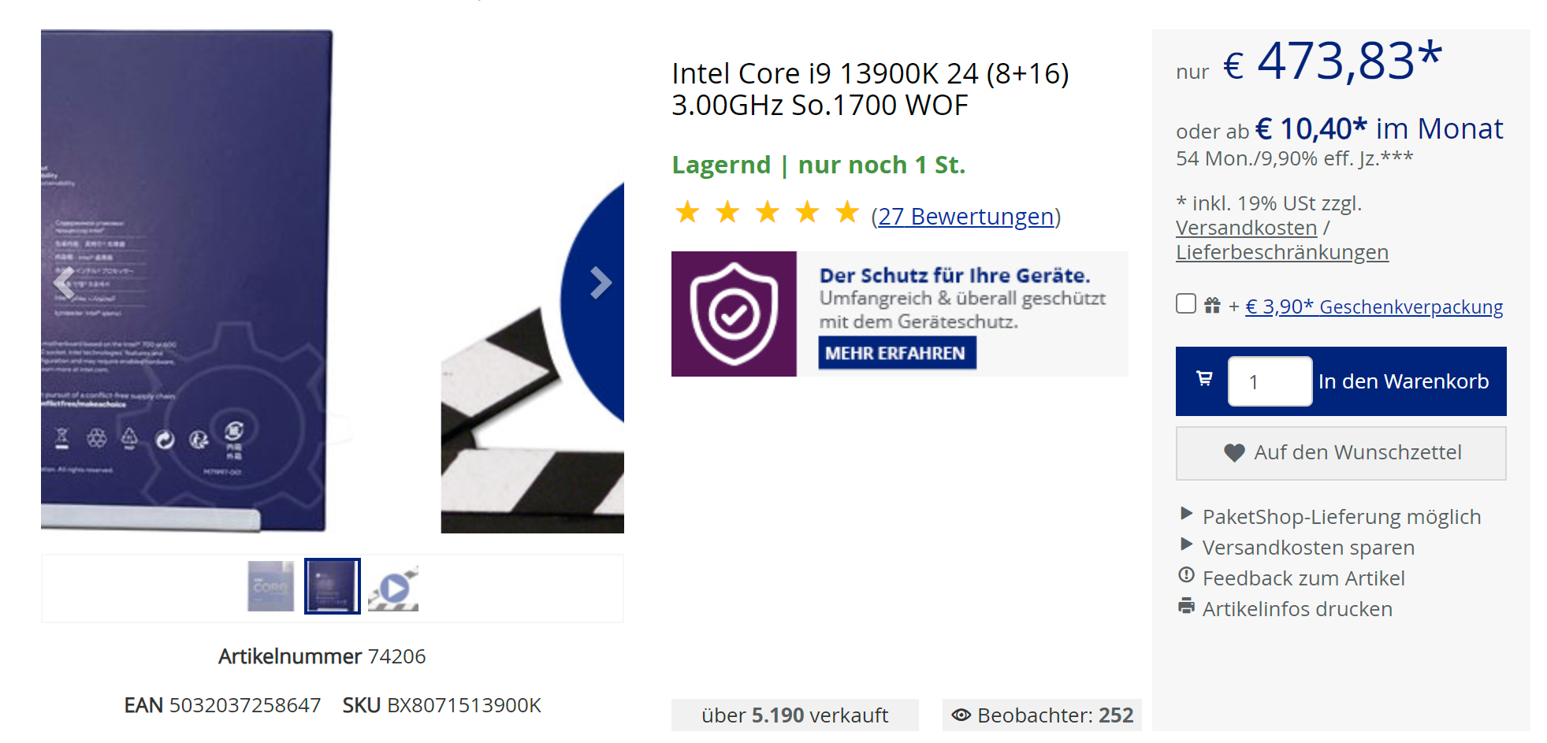Click the exclamation icon beside Feedback zum Artikel
This screenshot has height=743, width=1547.
(1186, 576)
